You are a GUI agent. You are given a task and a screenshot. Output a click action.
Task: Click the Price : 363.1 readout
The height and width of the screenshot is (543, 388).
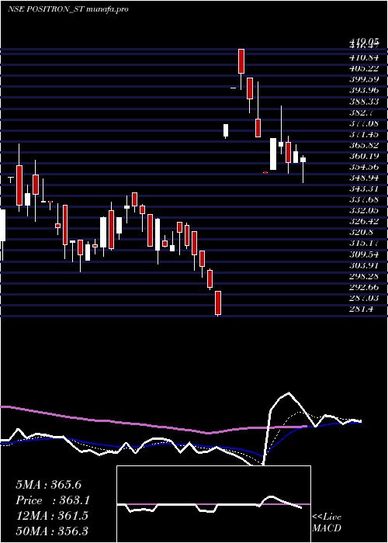(x=53, y=500)
